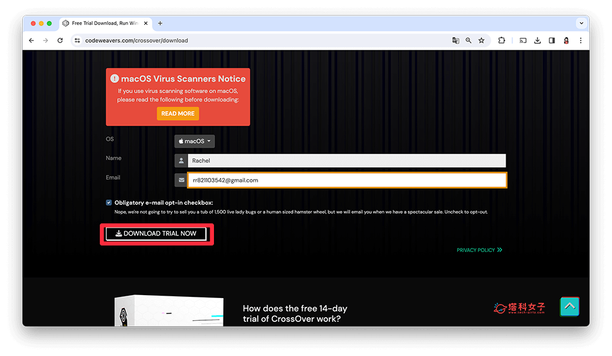The width and height of the screenshot is (612, 356).
Task: Toggle the browser side panel
Action: (x=552, y=41)
